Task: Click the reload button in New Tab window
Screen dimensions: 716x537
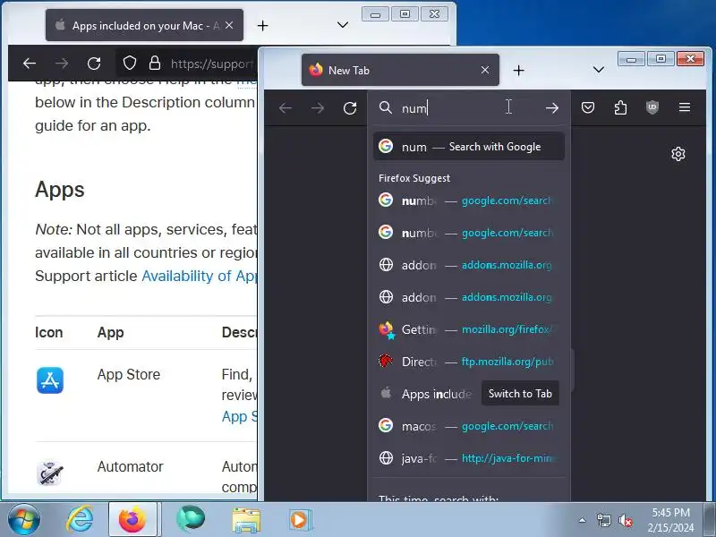Action: [350, 108]
